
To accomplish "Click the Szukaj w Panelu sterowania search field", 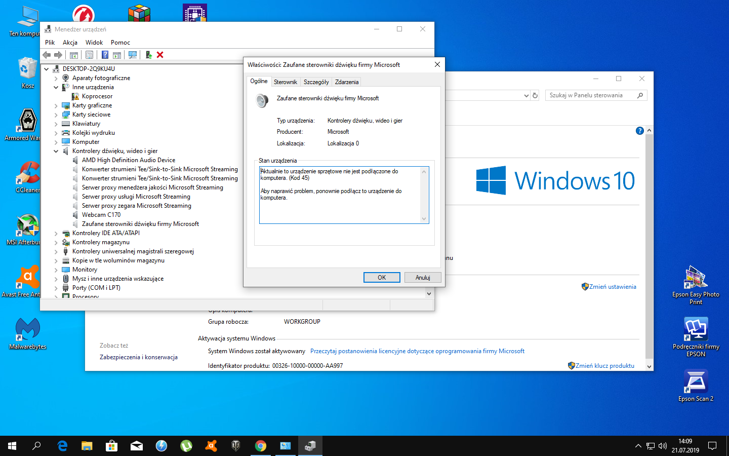I will (x=596, y=95).
